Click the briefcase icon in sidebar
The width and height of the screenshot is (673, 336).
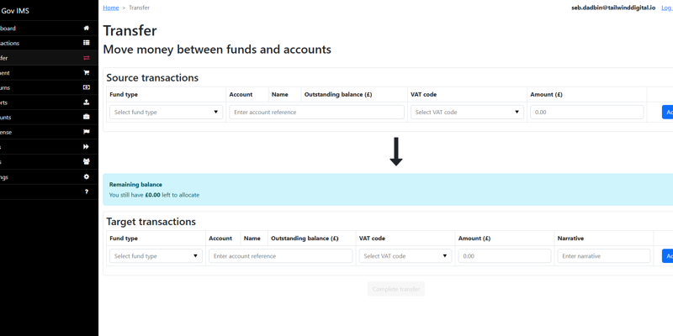click(86, 118)
